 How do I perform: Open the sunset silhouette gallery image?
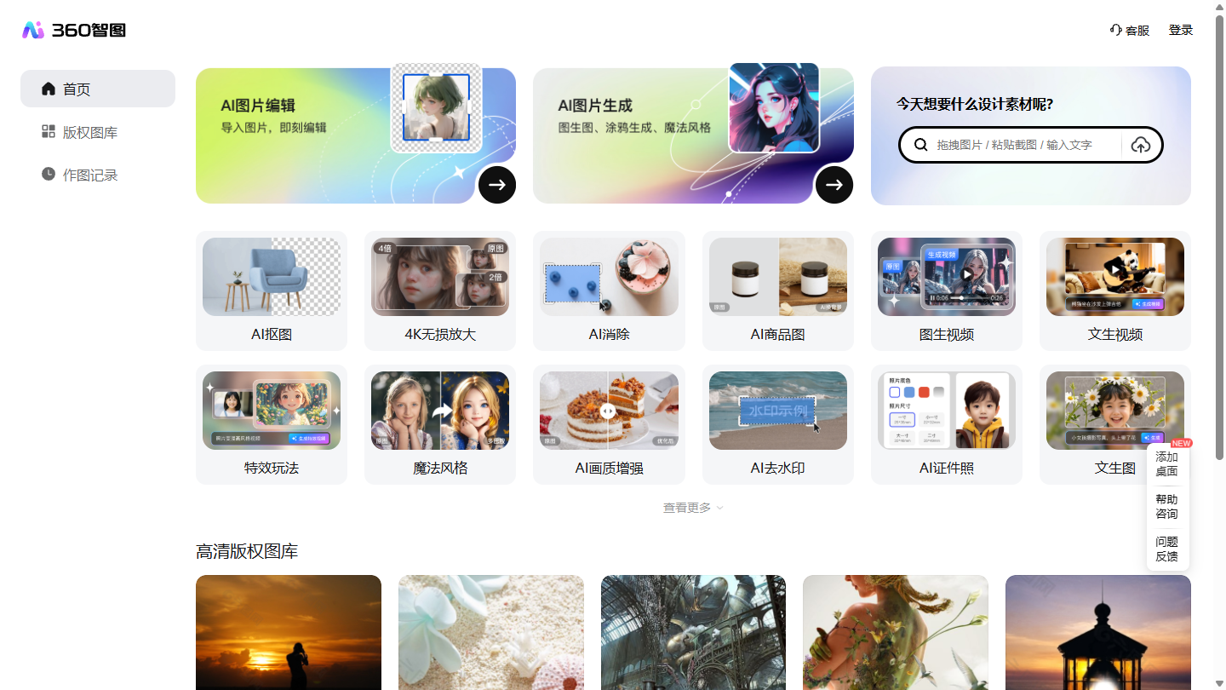tap(289, 632)
